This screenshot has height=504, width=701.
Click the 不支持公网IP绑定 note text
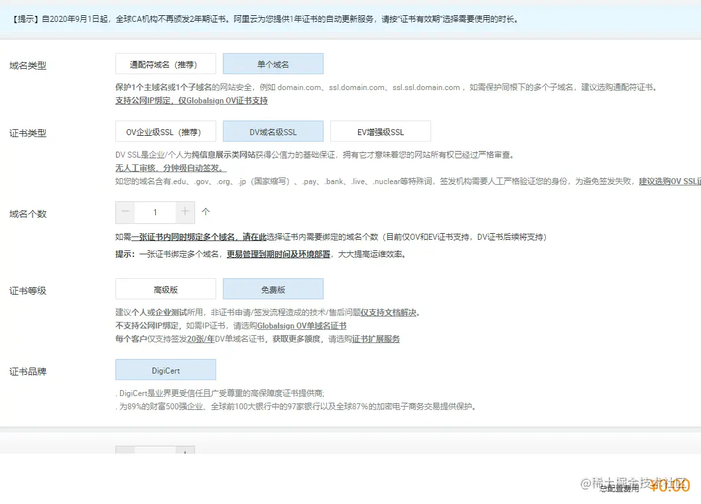pos(147,326)
